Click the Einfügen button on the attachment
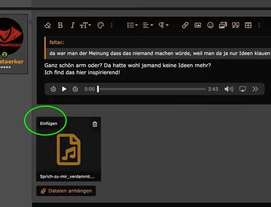 (48, 123)
